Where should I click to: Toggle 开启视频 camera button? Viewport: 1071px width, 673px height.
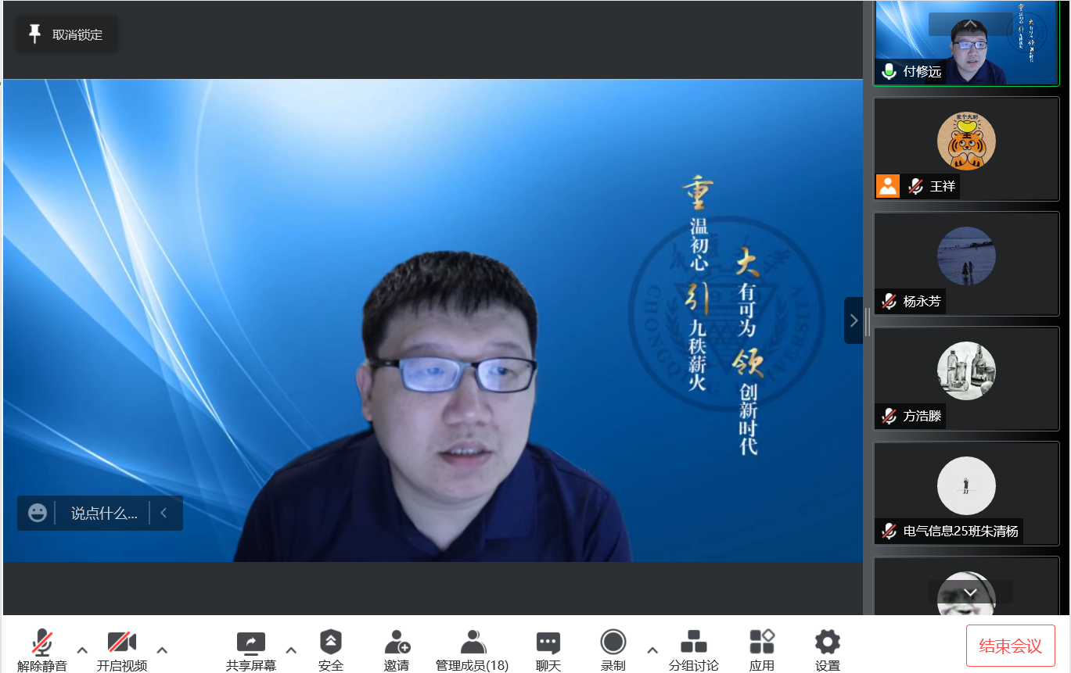[x=121, y=643]
